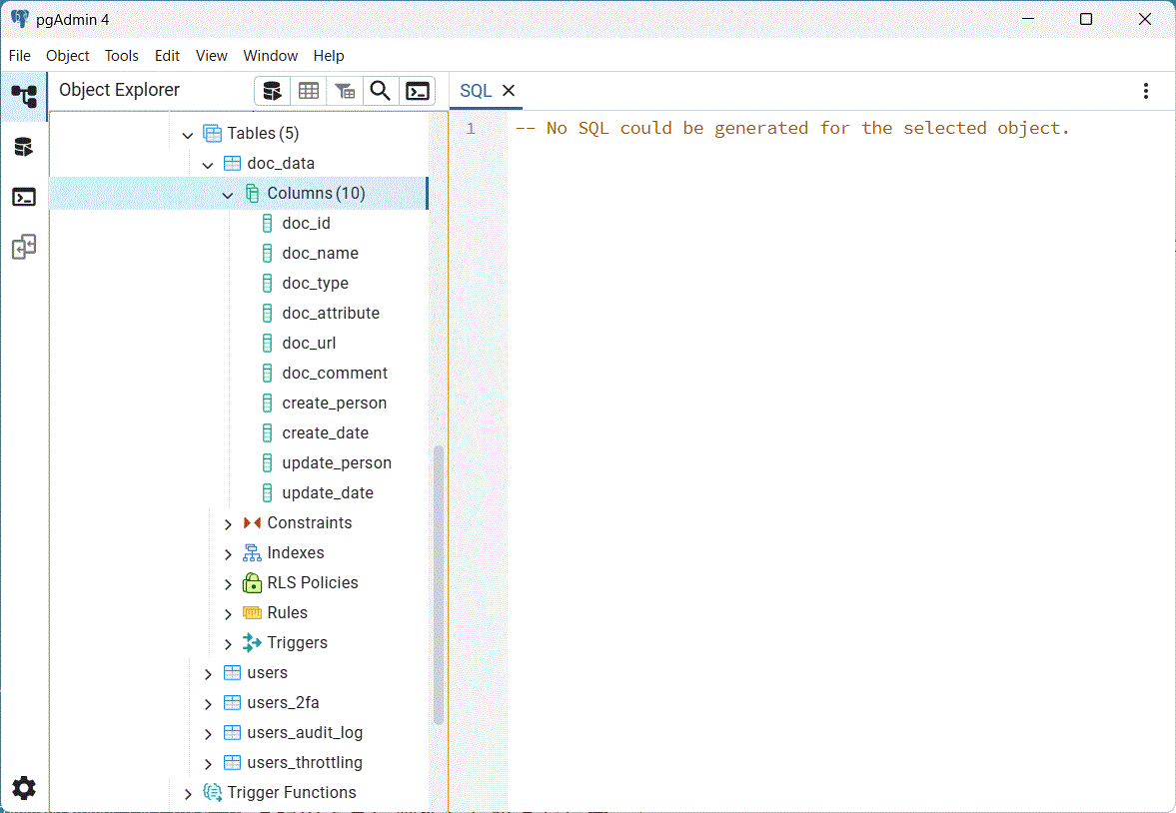
Task: Select the doc_attribute column
Action: 331,314
